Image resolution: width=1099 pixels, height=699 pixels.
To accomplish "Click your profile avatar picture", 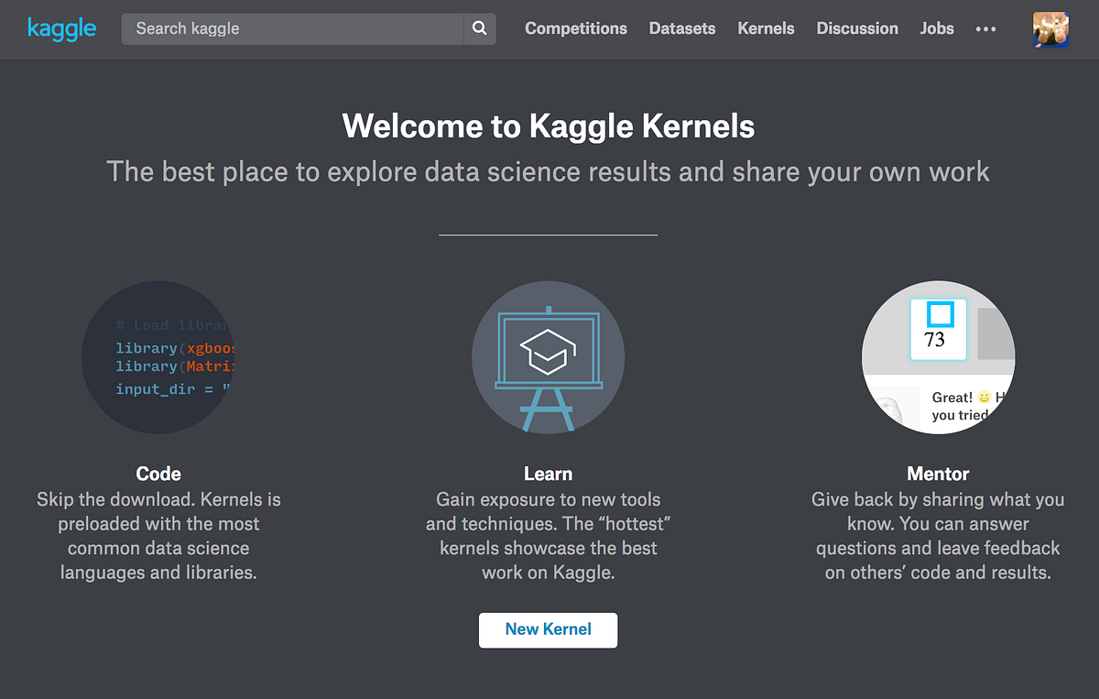I will (1050, 28).
